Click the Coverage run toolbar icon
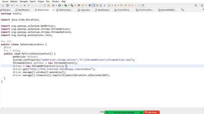 coord(66,5)
